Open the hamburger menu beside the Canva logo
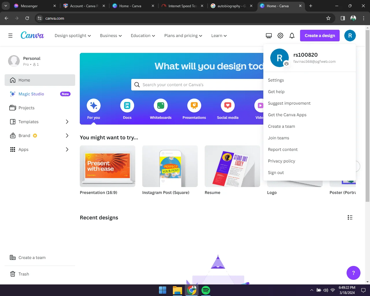The image size is (370, 296). [x=10, y=36]
